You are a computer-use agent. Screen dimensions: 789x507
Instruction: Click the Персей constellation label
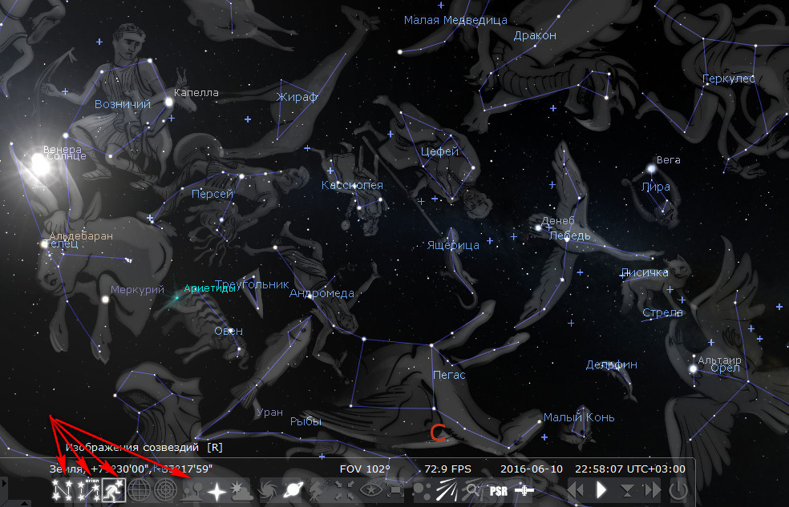tap(212, 194)
